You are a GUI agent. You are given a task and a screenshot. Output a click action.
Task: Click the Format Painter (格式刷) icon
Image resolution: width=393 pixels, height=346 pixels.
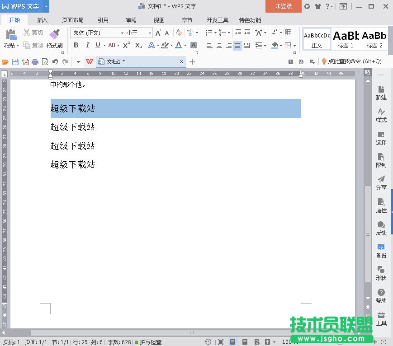54,34
